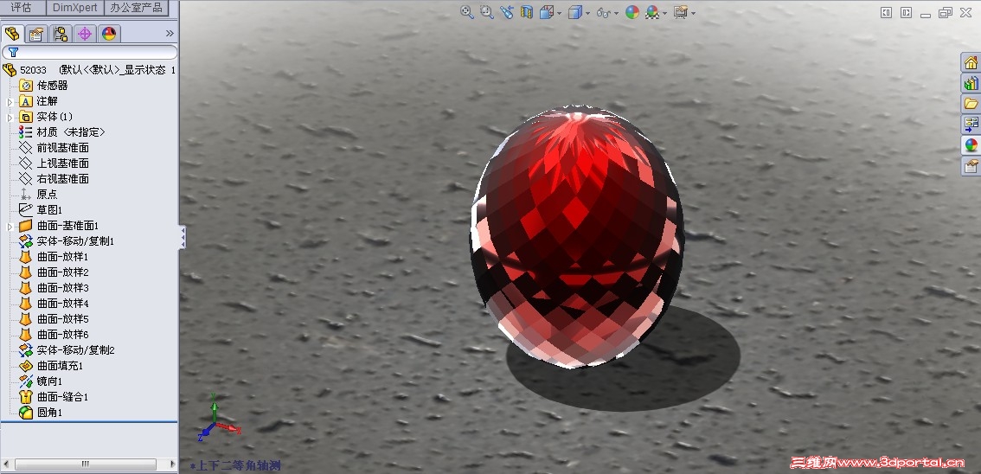Expand the 注解 node
The width and height of the screenshot is (981, 474).
(10, 101)
